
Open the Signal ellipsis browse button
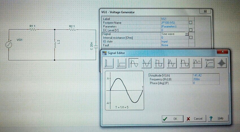pos(186,34)
